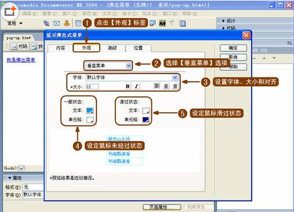Click the comment icon in insert bar
This screenshot has width=294, height=212.
[x=152, y=23]
